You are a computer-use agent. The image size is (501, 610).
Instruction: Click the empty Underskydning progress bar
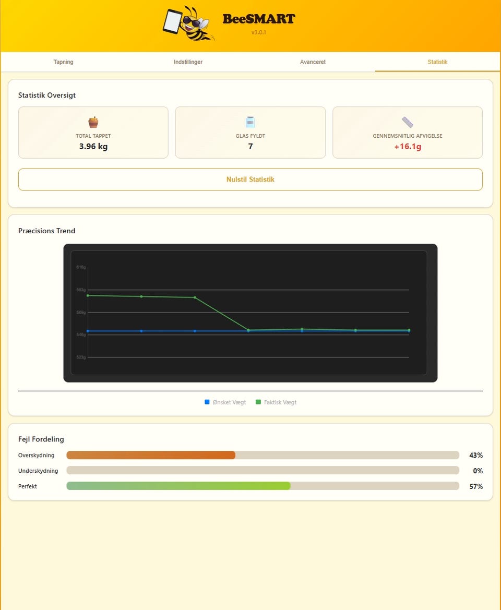[263, 470]
